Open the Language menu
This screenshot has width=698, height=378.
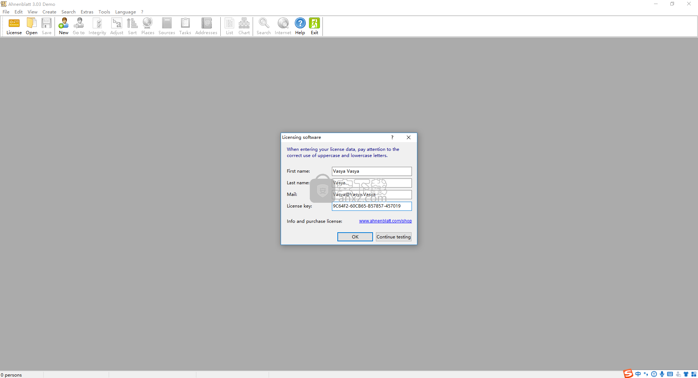[125, 12]
